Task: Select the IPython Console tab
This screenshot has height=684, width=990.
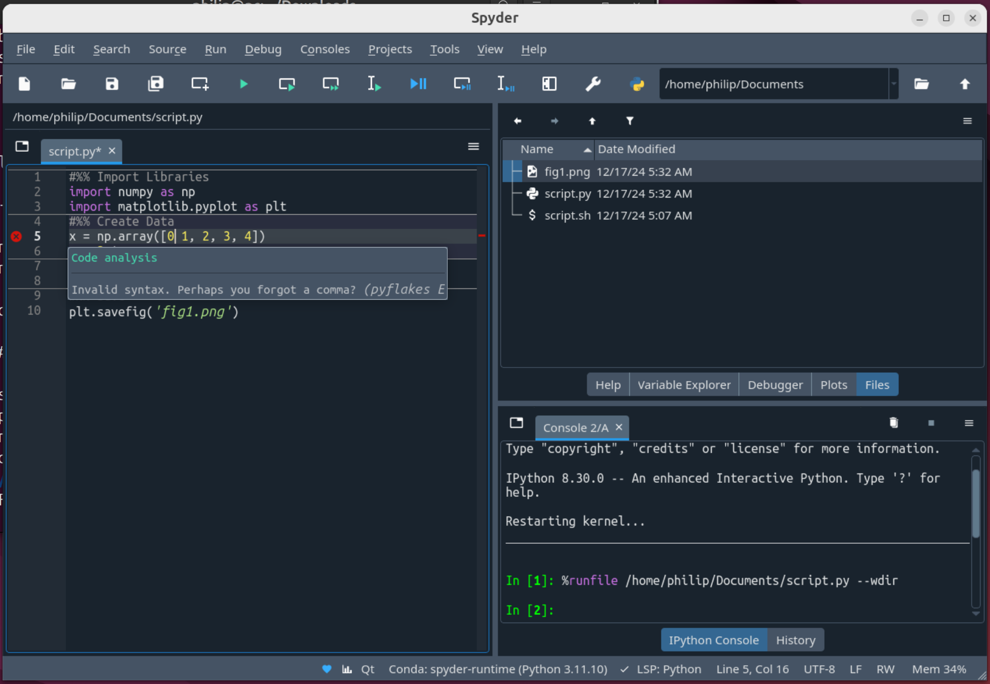Action: 713,640
